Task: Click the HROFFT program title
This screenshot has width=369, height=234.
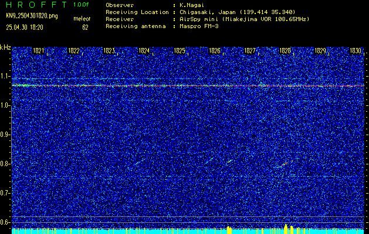Action: 36,5
